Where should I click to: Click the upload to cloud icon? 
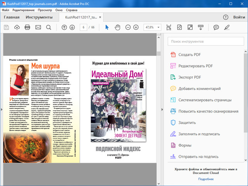click(x=17, y=27)
